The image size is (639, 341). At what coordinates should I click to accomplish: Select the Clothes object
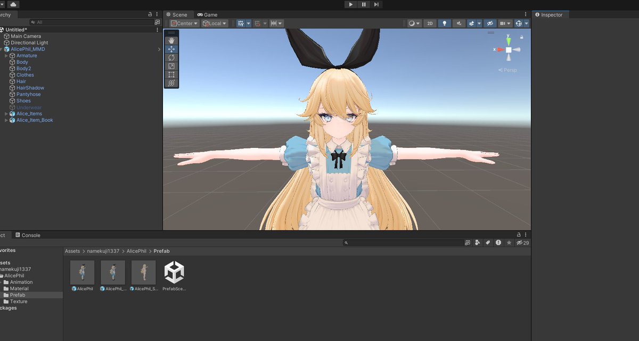pos(25,75)
